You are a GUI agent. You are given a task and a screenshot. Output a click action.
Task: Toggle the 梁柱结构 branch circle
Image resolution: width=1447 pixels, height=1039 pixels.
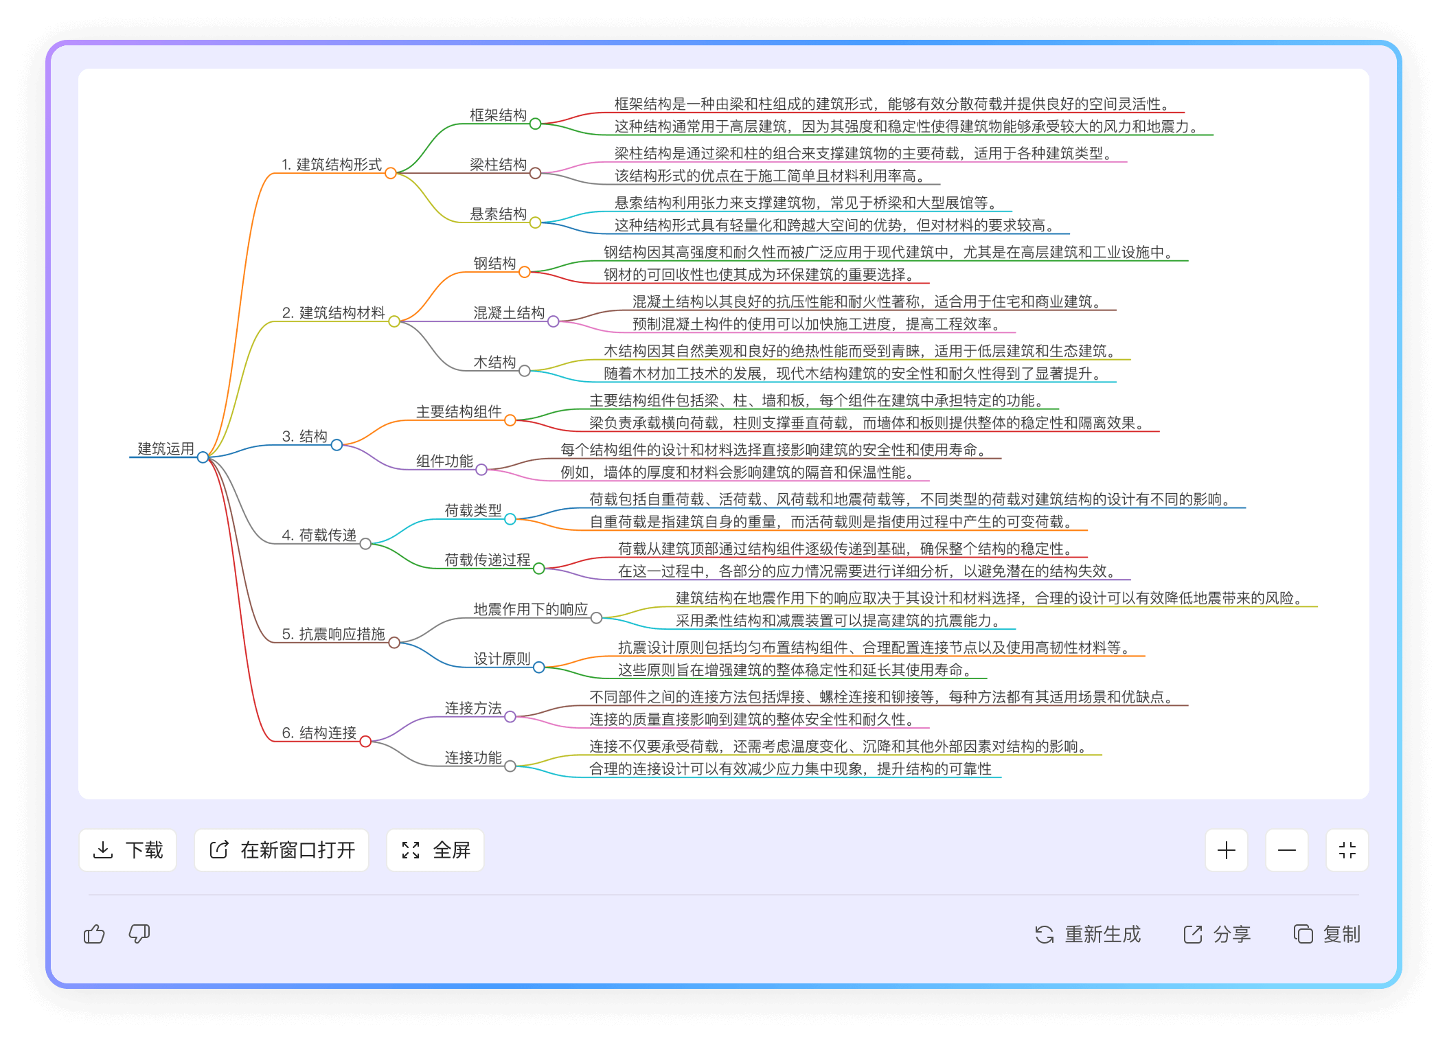[x=536, y=173]
